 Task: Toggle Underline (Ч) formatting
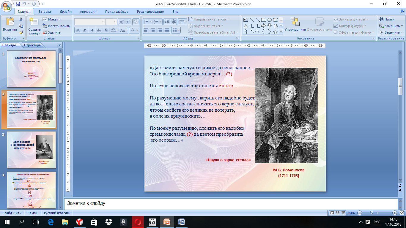(x=92, y=30)
